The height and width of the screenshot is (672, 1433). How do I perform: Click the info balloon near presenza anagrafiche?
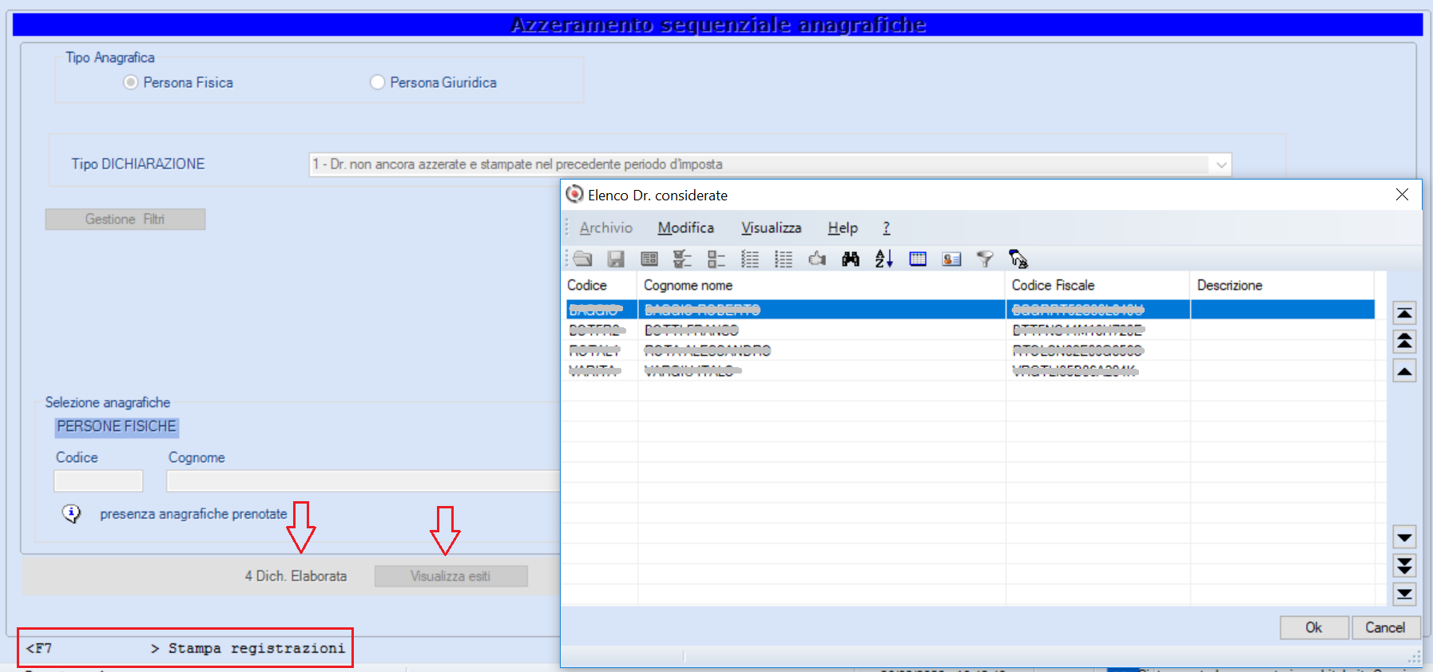(72, 514)
